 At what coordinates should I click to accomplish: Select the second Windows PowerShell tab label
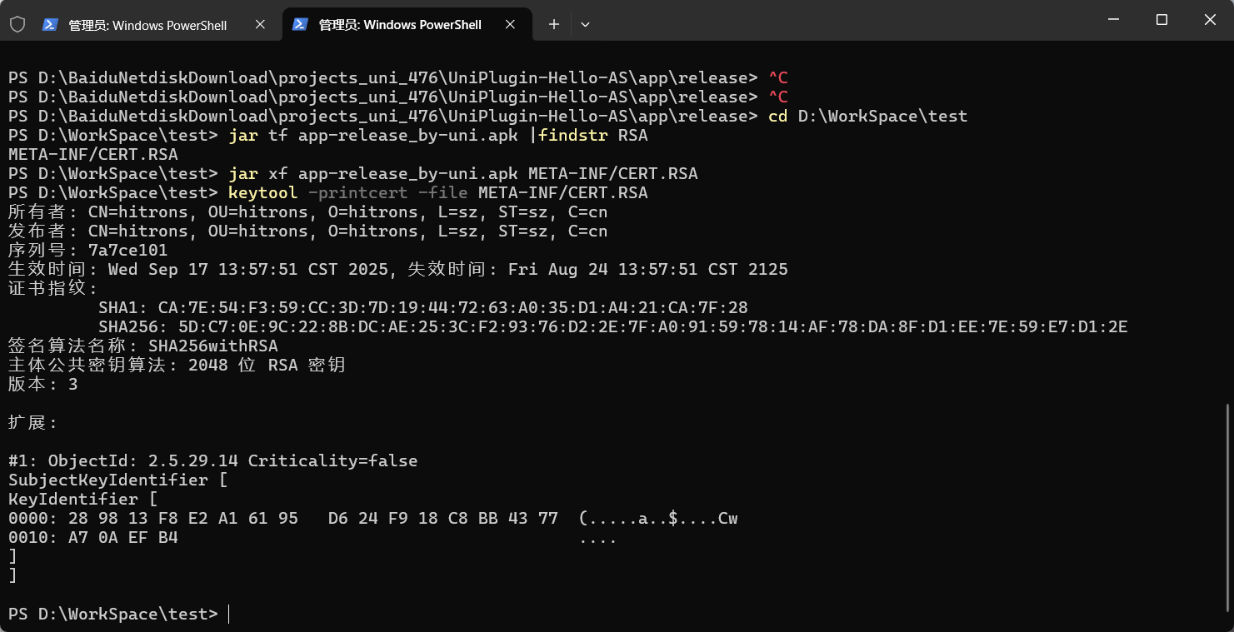400,25
